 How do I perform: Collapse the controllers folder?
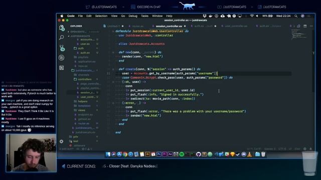click(x=85, y=79)
